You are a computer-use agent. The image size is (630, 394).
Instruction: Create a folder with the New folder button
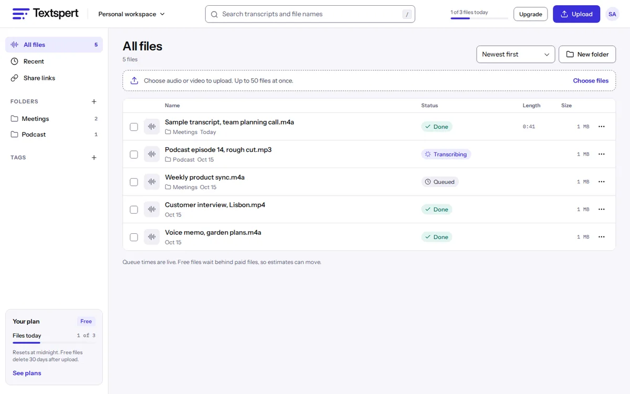tap(587, 55)
